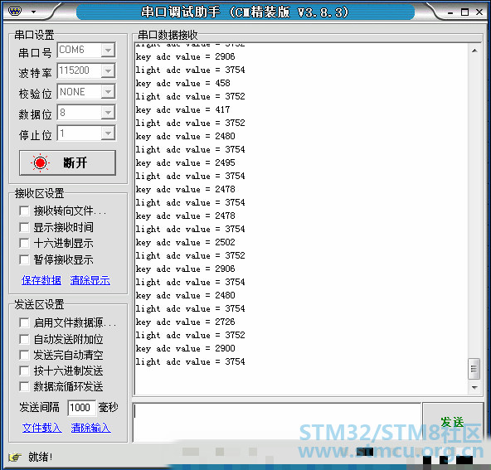
Task: Open the 数据位 8 dropdown
Action: pyautogui.click(x=108, y=113)
